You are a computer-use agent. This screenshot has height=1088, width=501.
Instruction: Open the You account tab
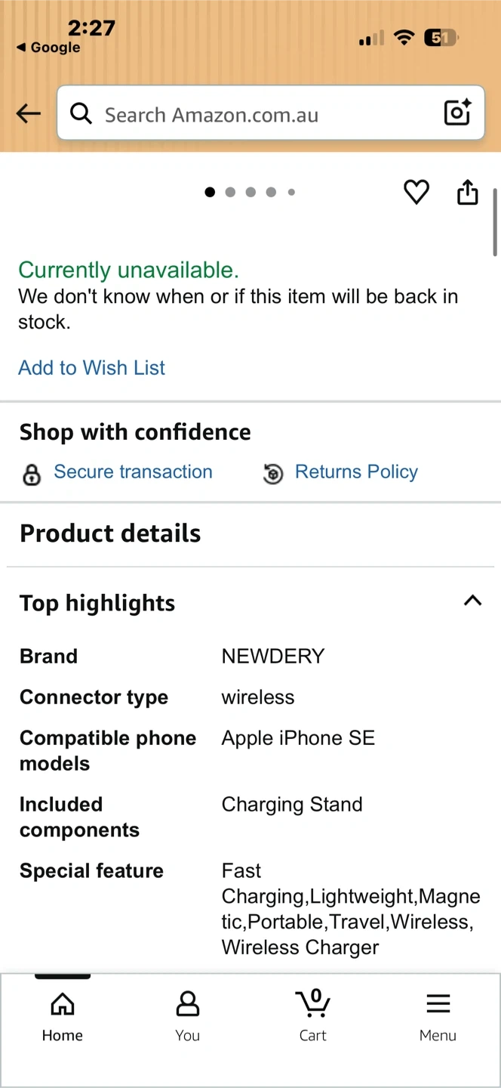click(187, 1015)
